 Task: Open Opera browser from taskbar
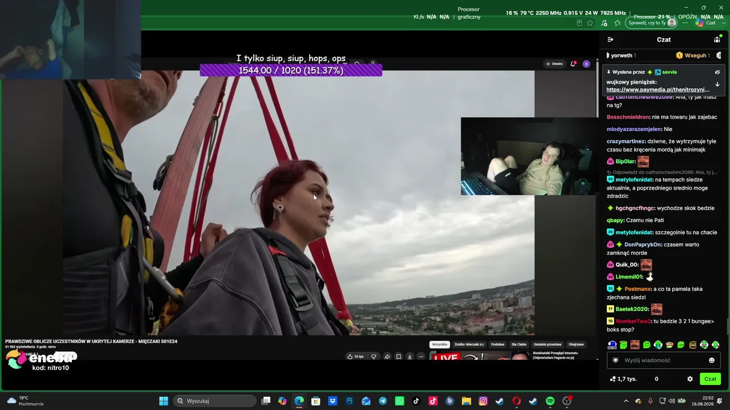coord(516,401)
